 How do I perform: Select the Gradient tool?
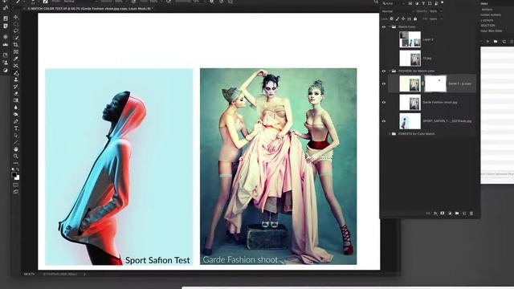point(16,100)
